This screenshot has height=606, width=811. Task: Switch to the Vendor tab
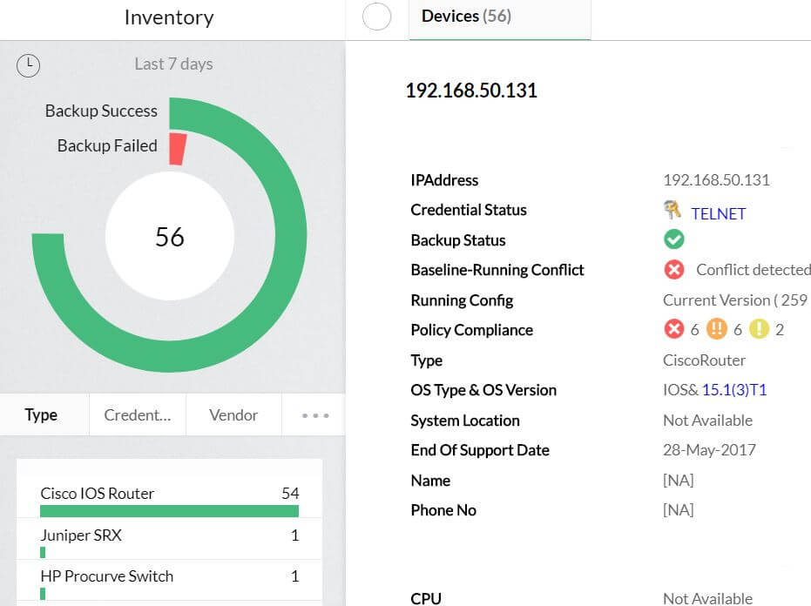click(233, 415)
